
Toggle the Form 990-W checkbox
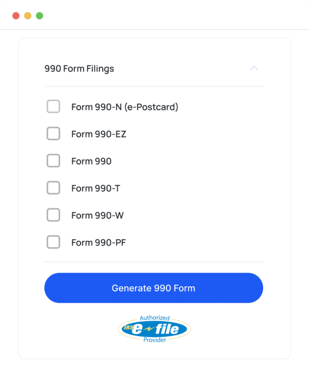[x=54, y=215]
